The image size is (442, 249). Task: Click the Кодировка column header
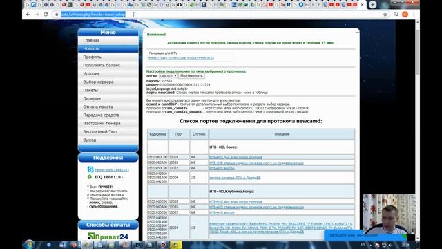[157, 134]
